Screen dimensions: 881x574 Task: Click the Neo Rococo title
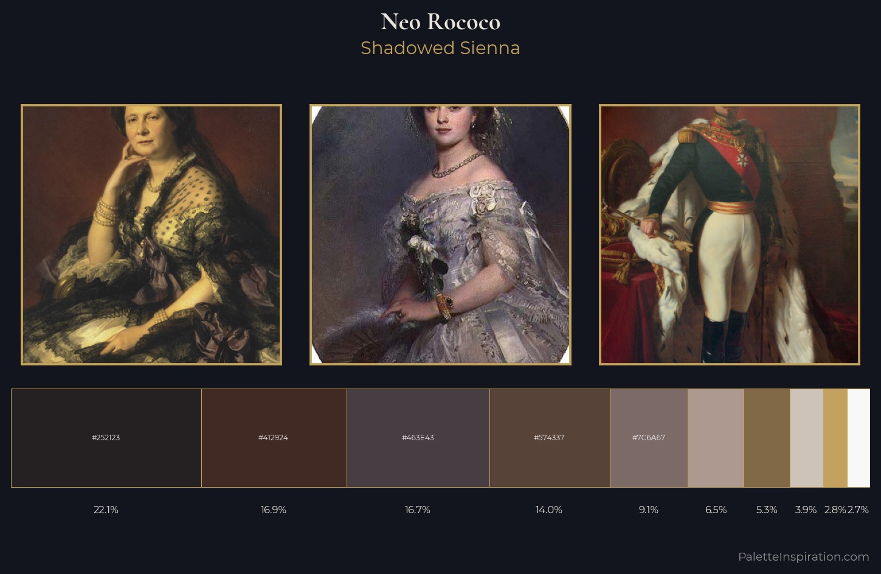pyautogui.click(x=440, y=22)
